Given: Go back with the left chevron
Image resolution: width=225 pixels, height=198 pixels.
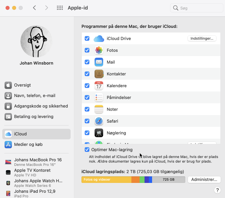Looking at the screenshot, I should click(x=34, y=8).
